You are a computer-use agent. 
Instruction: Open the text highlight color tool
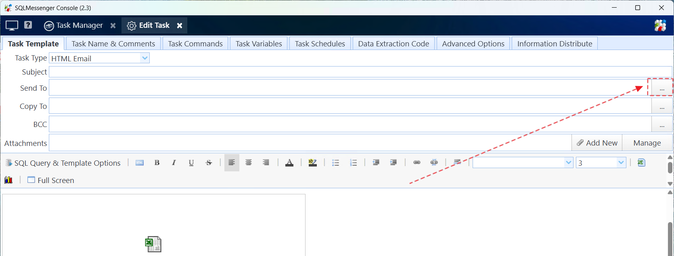312,162
